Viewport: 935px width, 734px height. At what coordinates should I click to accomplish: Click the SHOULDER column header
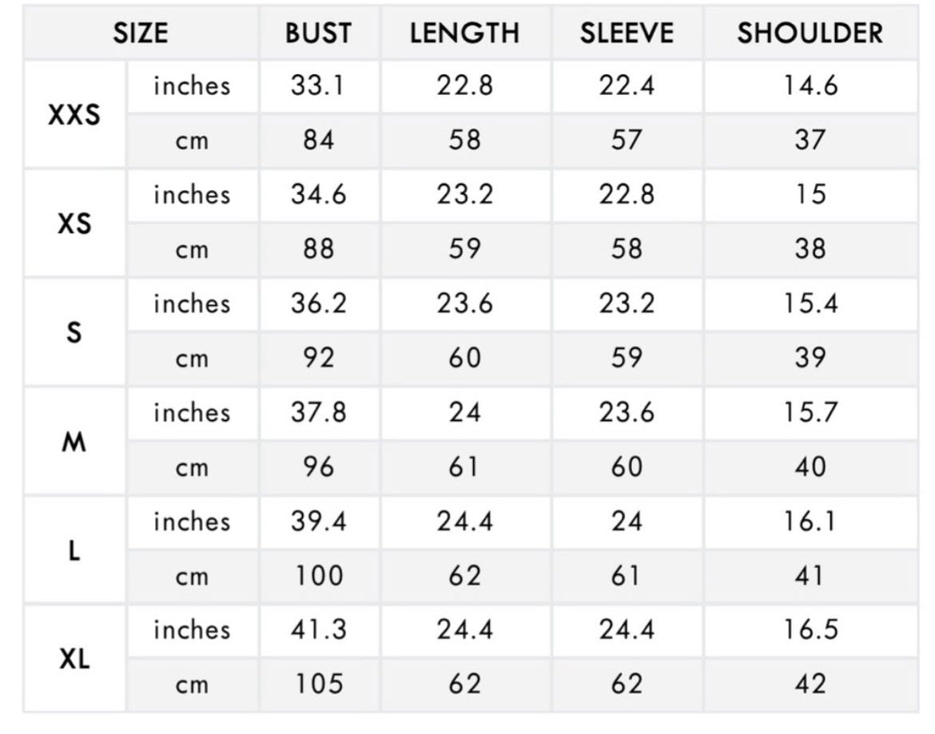click(810, 34)
